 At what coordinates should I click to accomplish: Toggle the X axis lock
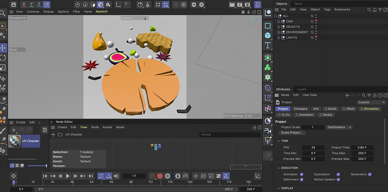[24, 4]
